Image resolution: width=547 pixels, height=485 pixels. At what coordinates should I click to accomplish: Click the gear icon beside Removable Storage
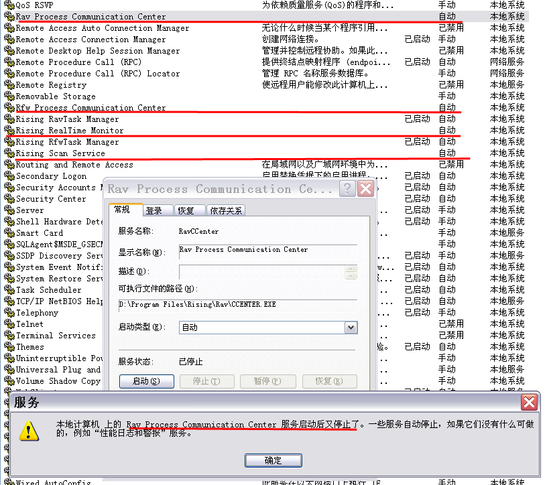click(9, 96)
